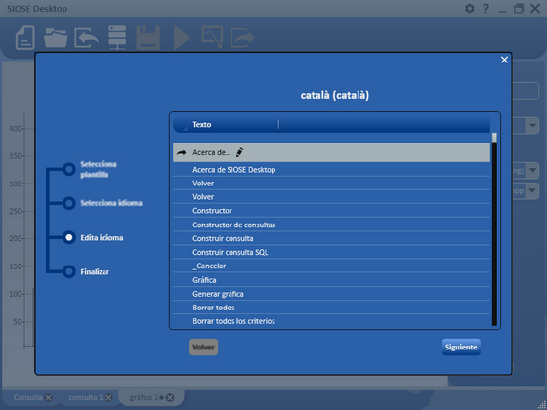Click the list's vertical scrollbar thumb
The image size is (547, 410).
pyautogui.click(x=494, y=138)
